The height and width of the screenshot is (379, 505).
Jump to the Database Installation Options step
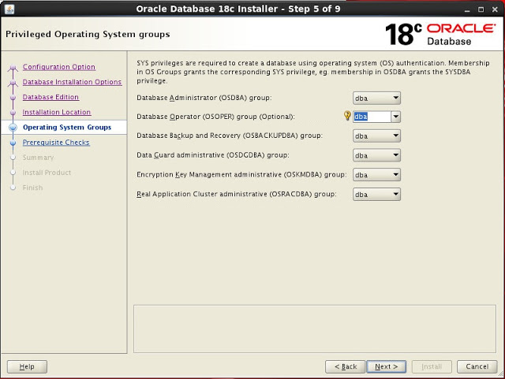(x=72, y=82)
